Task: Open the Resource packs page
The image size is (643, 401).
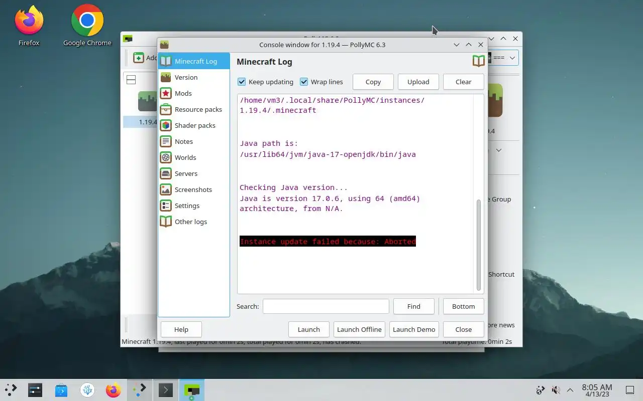Action: pos(194,109)
